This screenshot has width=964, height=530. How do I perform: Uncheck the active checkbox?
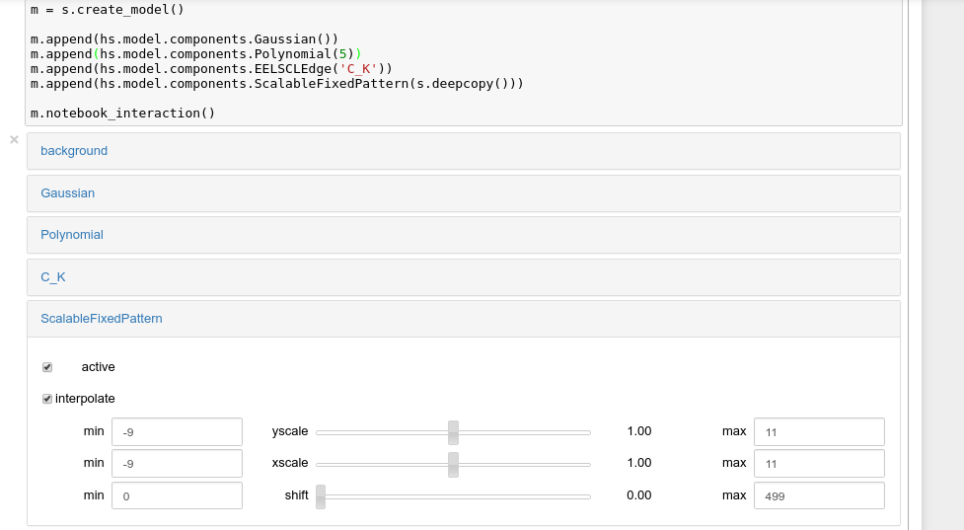pos(47,367)
